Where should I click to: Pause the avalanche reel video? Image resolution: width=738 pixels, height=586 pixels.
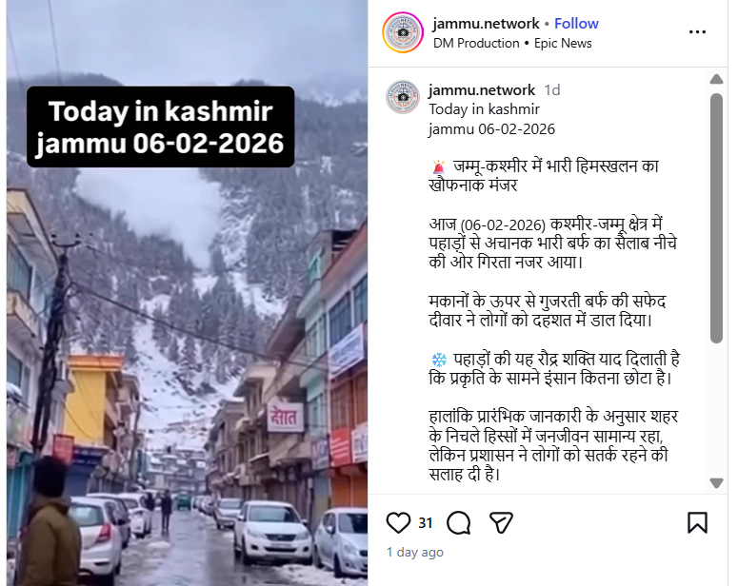click(x=187, y=329)
